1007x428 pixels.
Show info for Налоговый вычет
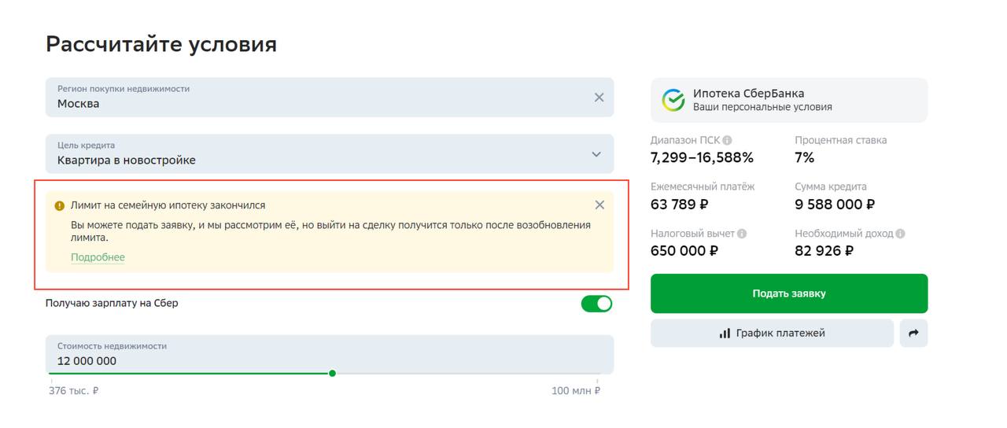click(x=742, y=234)
